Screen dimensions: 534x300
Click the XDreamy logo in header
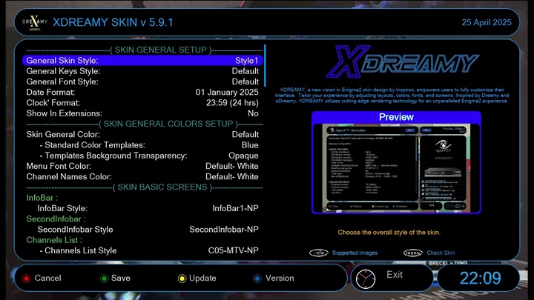(x=34, y=23)
